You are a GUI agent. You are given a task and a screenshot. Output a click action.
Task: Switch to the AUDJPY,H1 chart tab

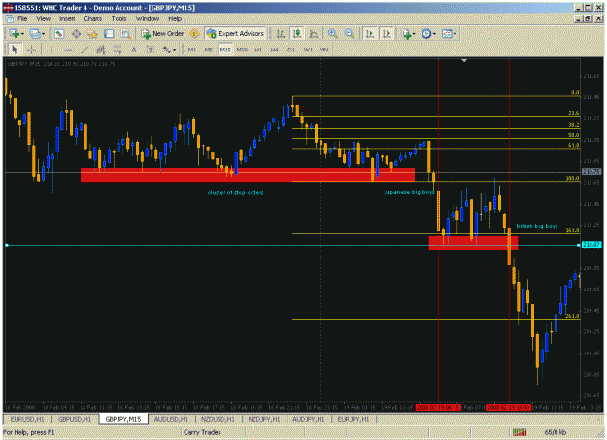click(x=309, y=419)
